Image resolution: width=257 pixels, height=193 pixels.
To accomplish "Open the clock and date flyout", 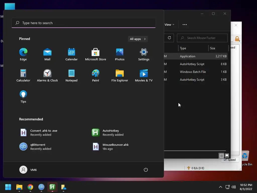I will 246,187.
